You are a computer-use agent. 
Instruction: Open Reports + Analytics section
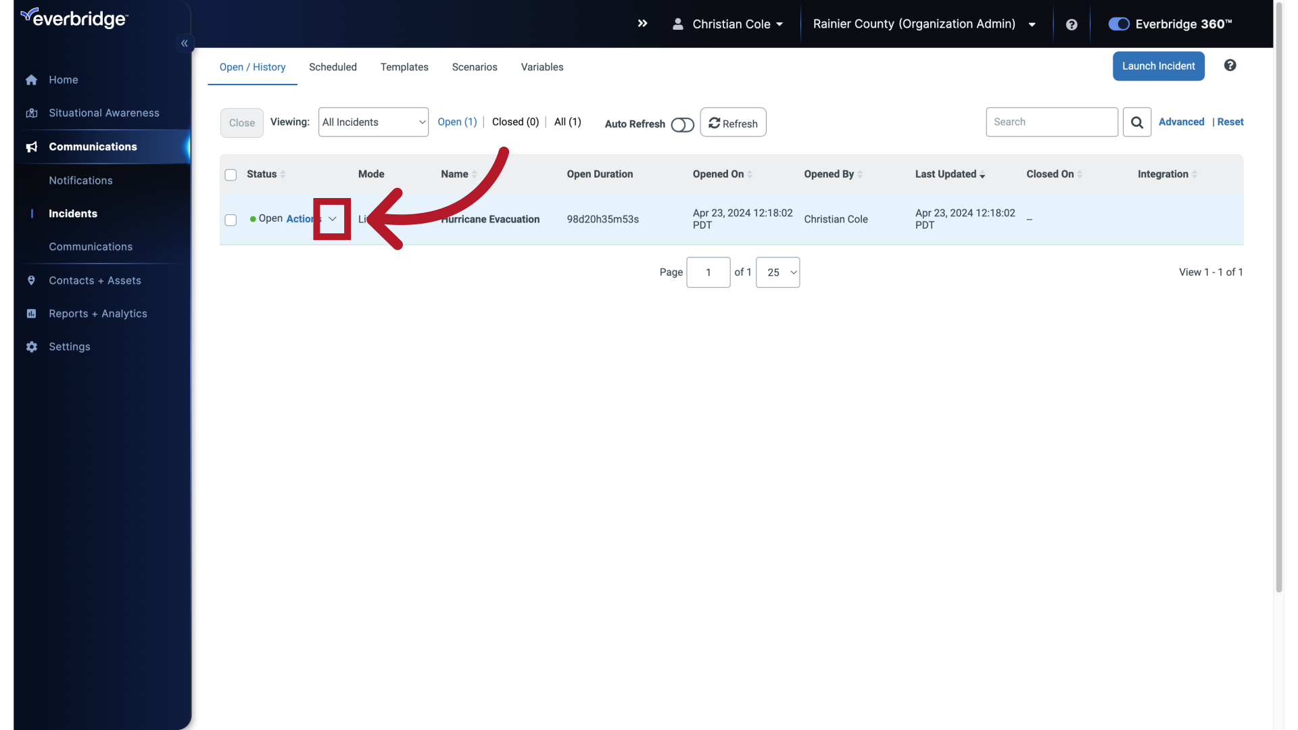31,314
